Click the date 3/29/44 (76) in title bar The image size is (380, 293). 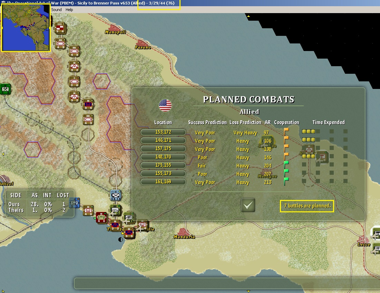[162, 3]
